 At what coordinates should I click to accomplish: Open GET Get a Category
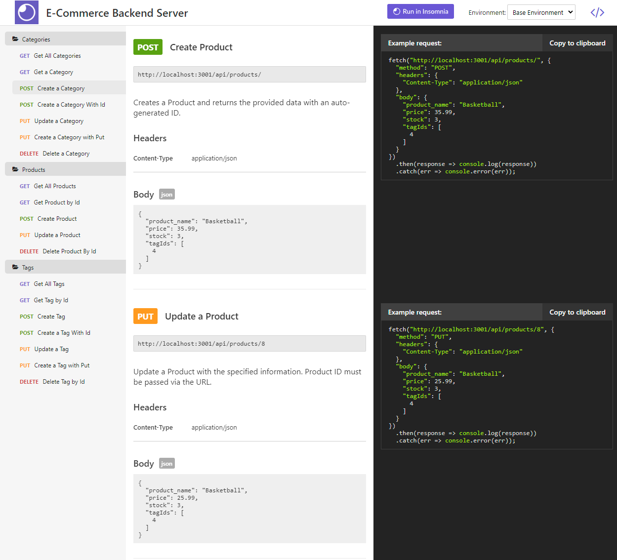(69, 72)
